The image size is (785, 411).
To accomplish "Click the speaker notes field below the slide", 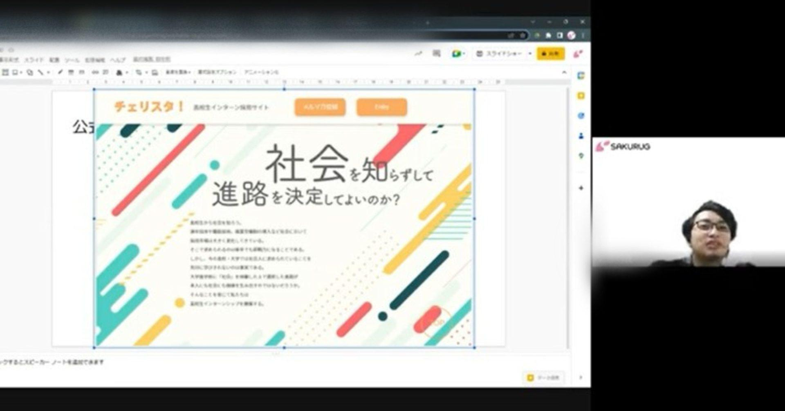I will point(283,362).
